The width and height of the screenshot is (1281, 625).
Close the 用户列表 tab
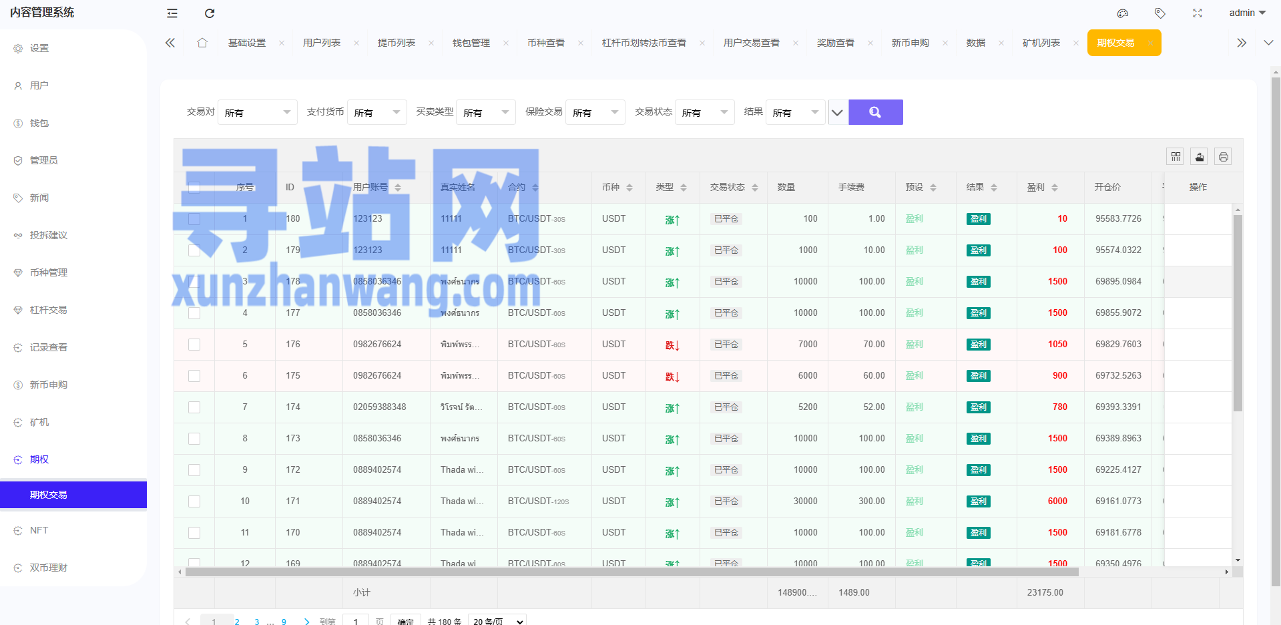click(356, 43)
